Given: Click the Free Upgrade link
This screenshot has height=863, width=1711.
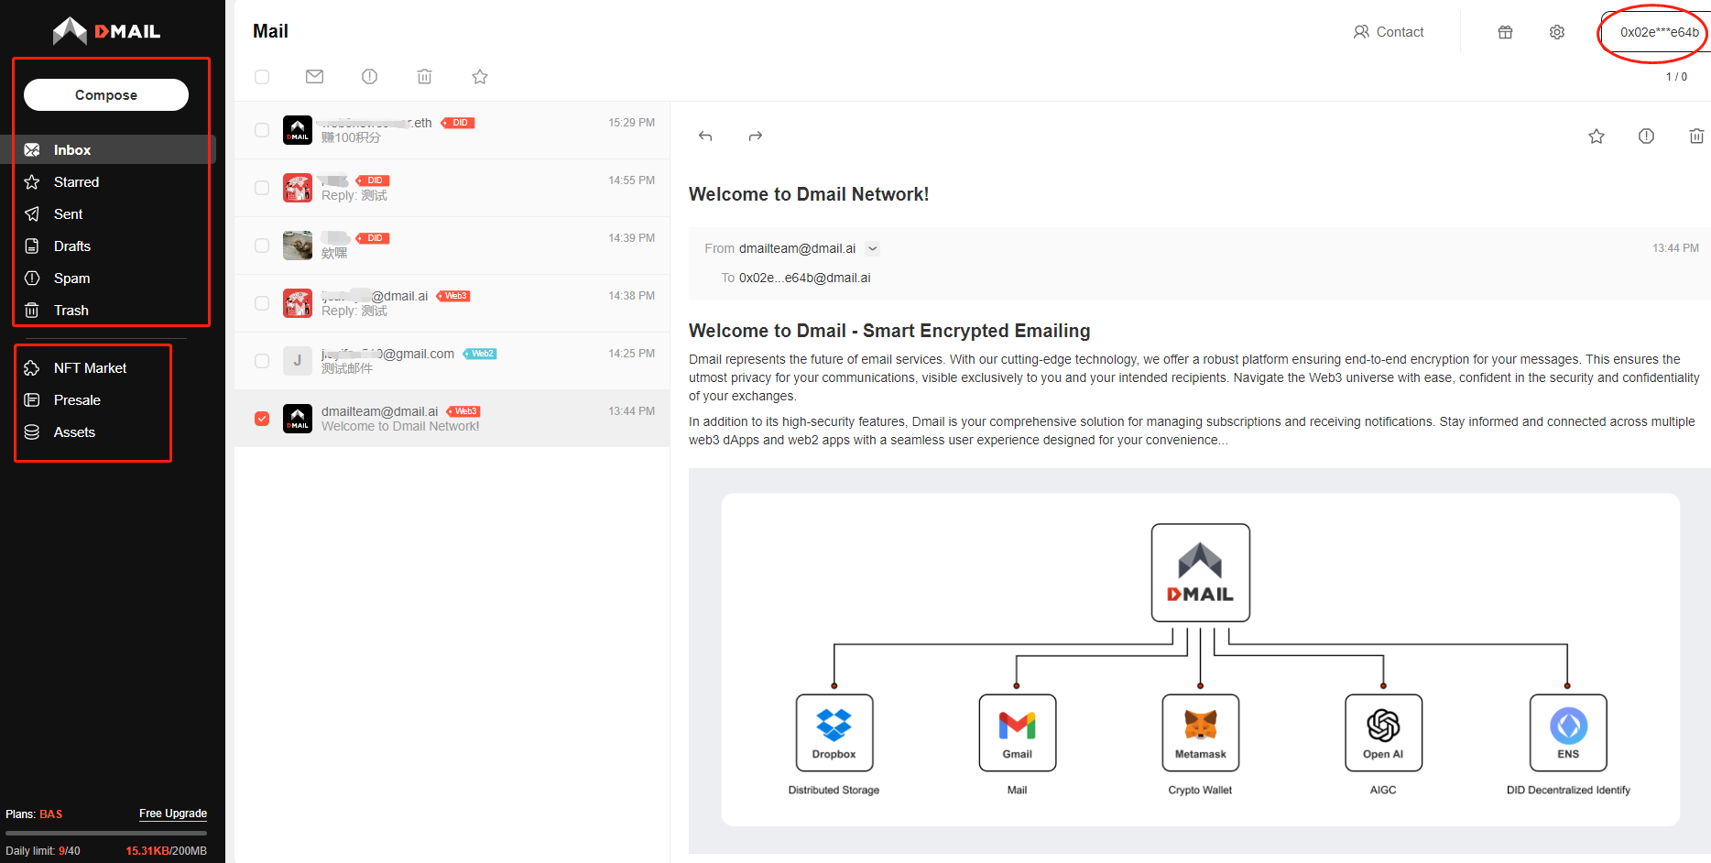Looking at the screenshot, I should (173, 814).
